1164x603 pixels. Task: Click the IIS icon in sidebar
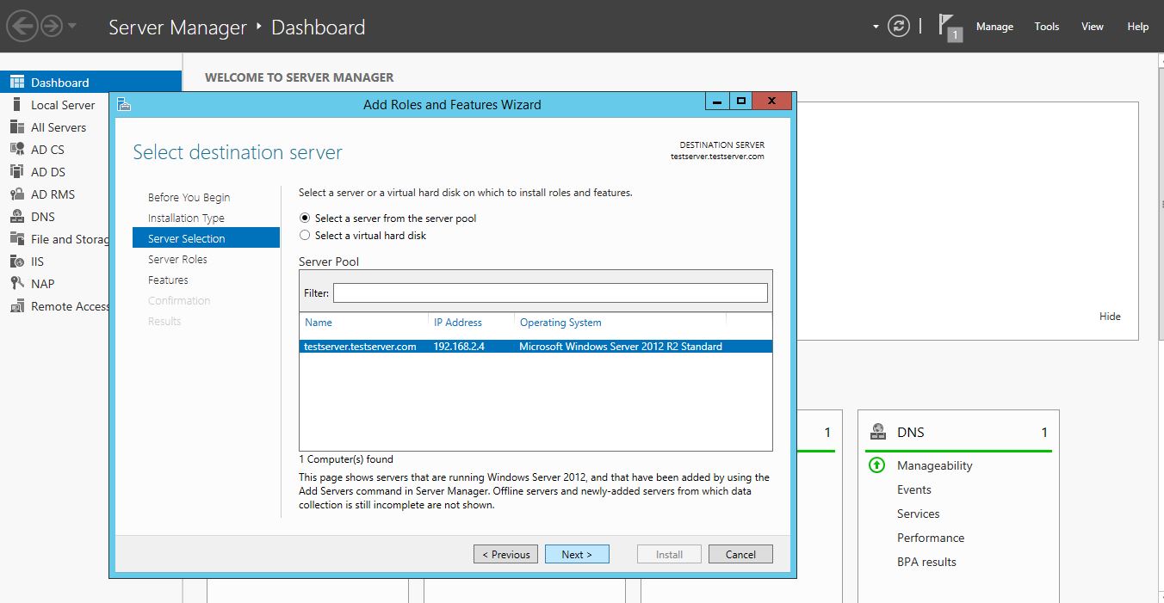coord(16,262)
